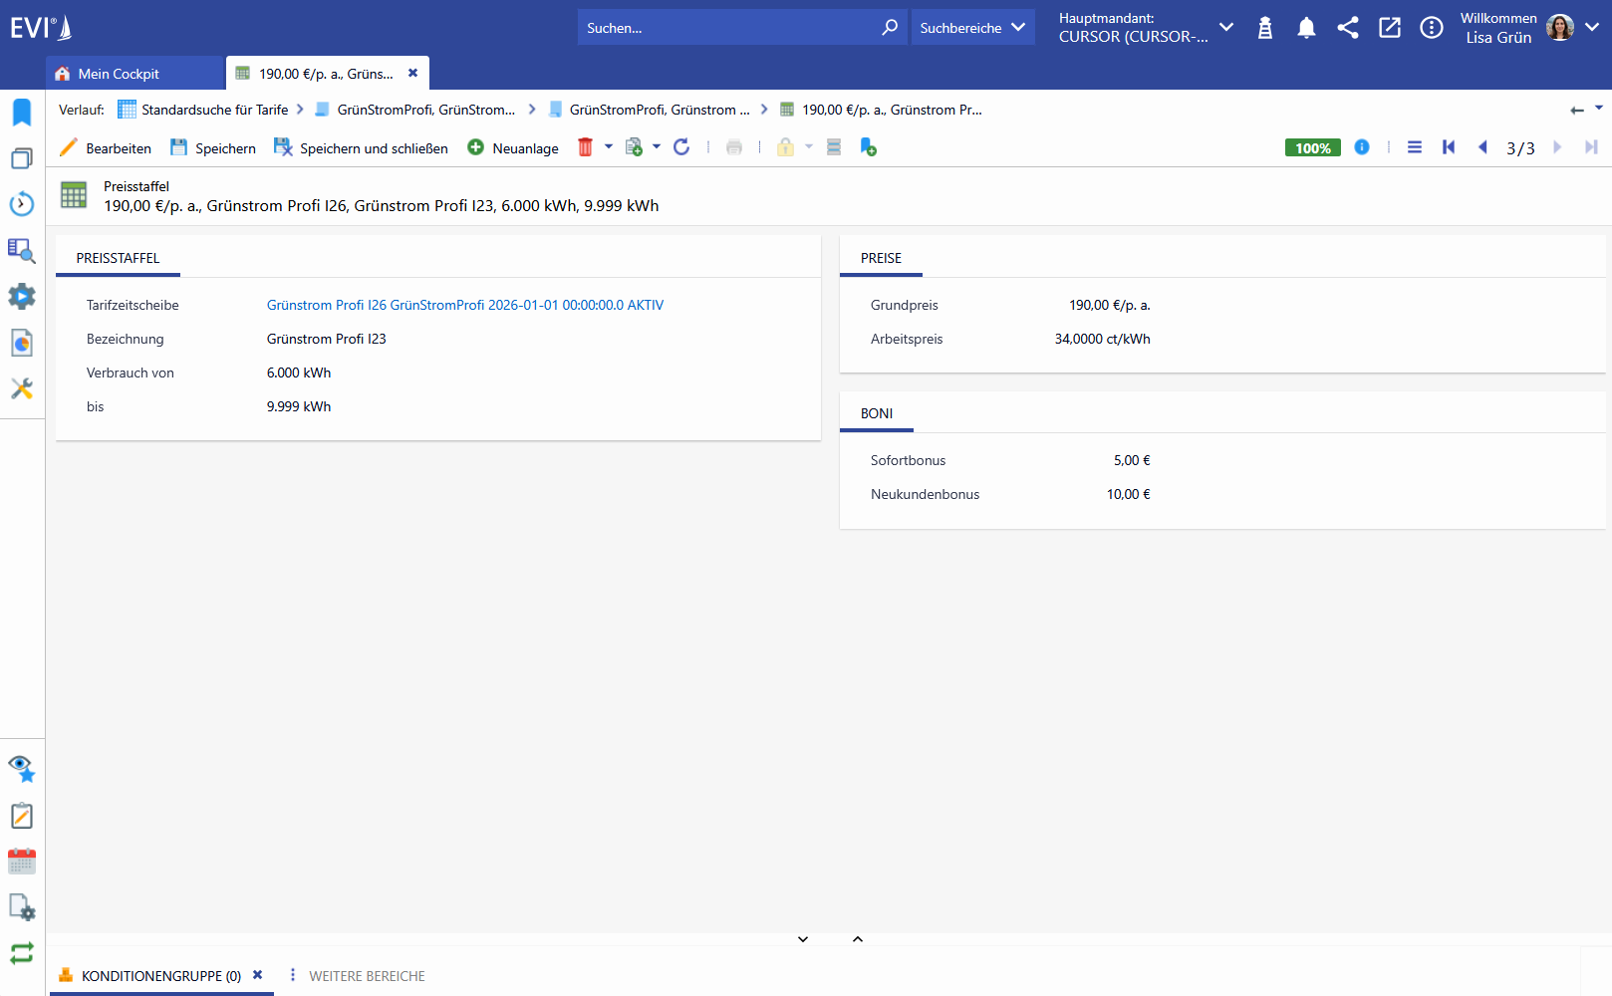
Task: Click the refresh icon in toolbar
Action: pos(681,147)
